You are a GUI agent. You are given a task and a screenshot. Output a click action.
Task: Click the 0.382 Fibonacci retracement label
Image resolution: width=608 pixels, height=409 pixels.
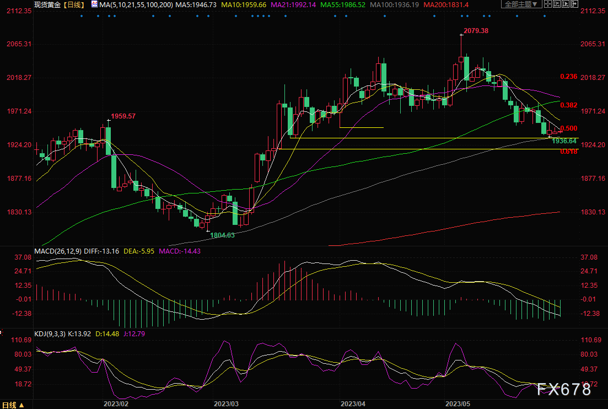tap(568, 105)
